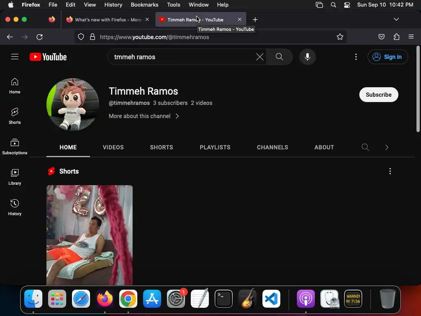List all tabs dropdown arrow

click(396, 19)
